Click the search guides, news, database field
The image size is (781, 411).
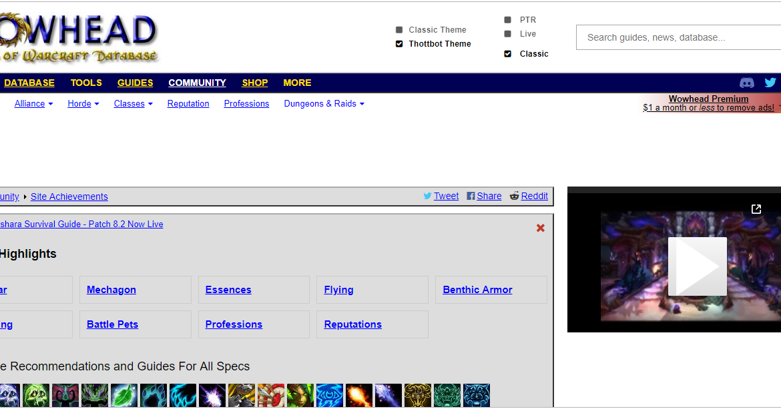(678, 38)
